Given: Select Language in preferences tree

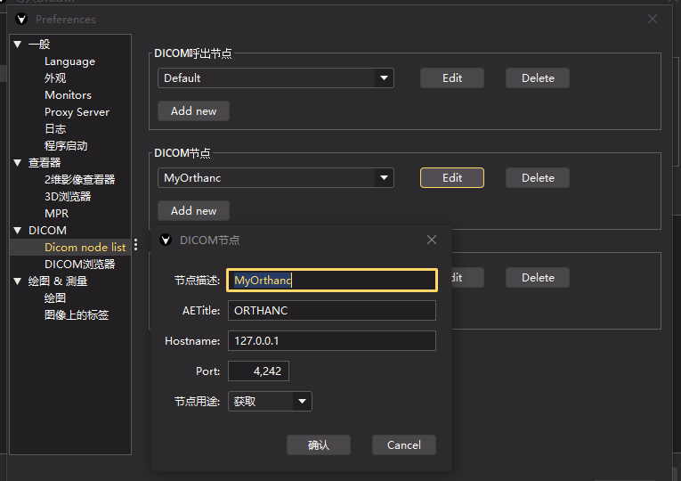Looking at the screenshot, I should tap(70, 61).
